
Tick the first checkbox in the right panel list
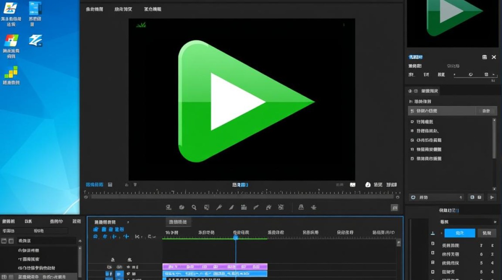pyautogui.click(x=412, y=122)
